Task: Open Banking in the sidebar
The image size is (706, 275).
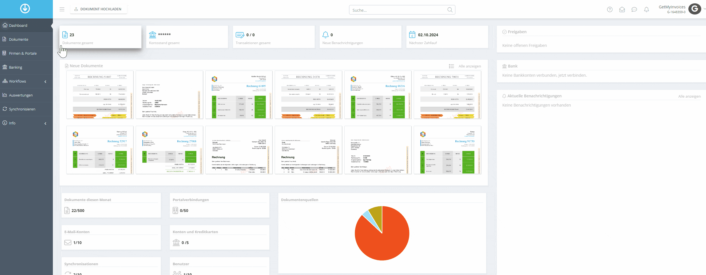Action: coord(26,67)
